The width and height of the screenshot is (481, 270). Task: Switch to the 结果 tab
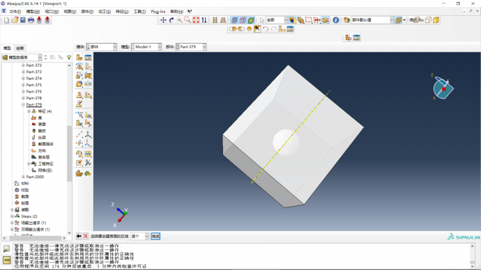tap(20, 48)
